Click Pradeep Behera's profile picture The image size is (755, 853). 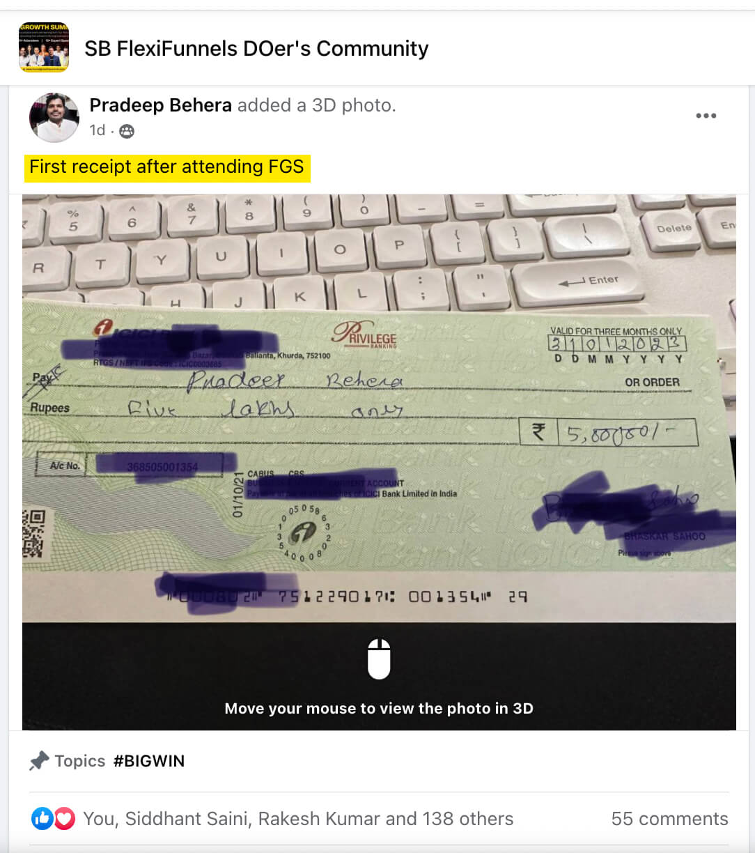54,117
